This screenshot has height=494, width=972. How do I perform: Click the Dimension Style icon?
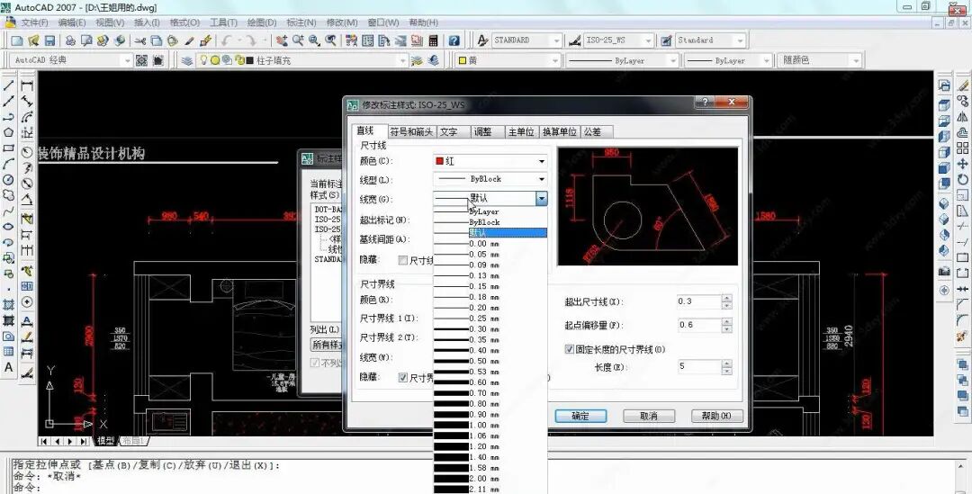tap(575, 40)
